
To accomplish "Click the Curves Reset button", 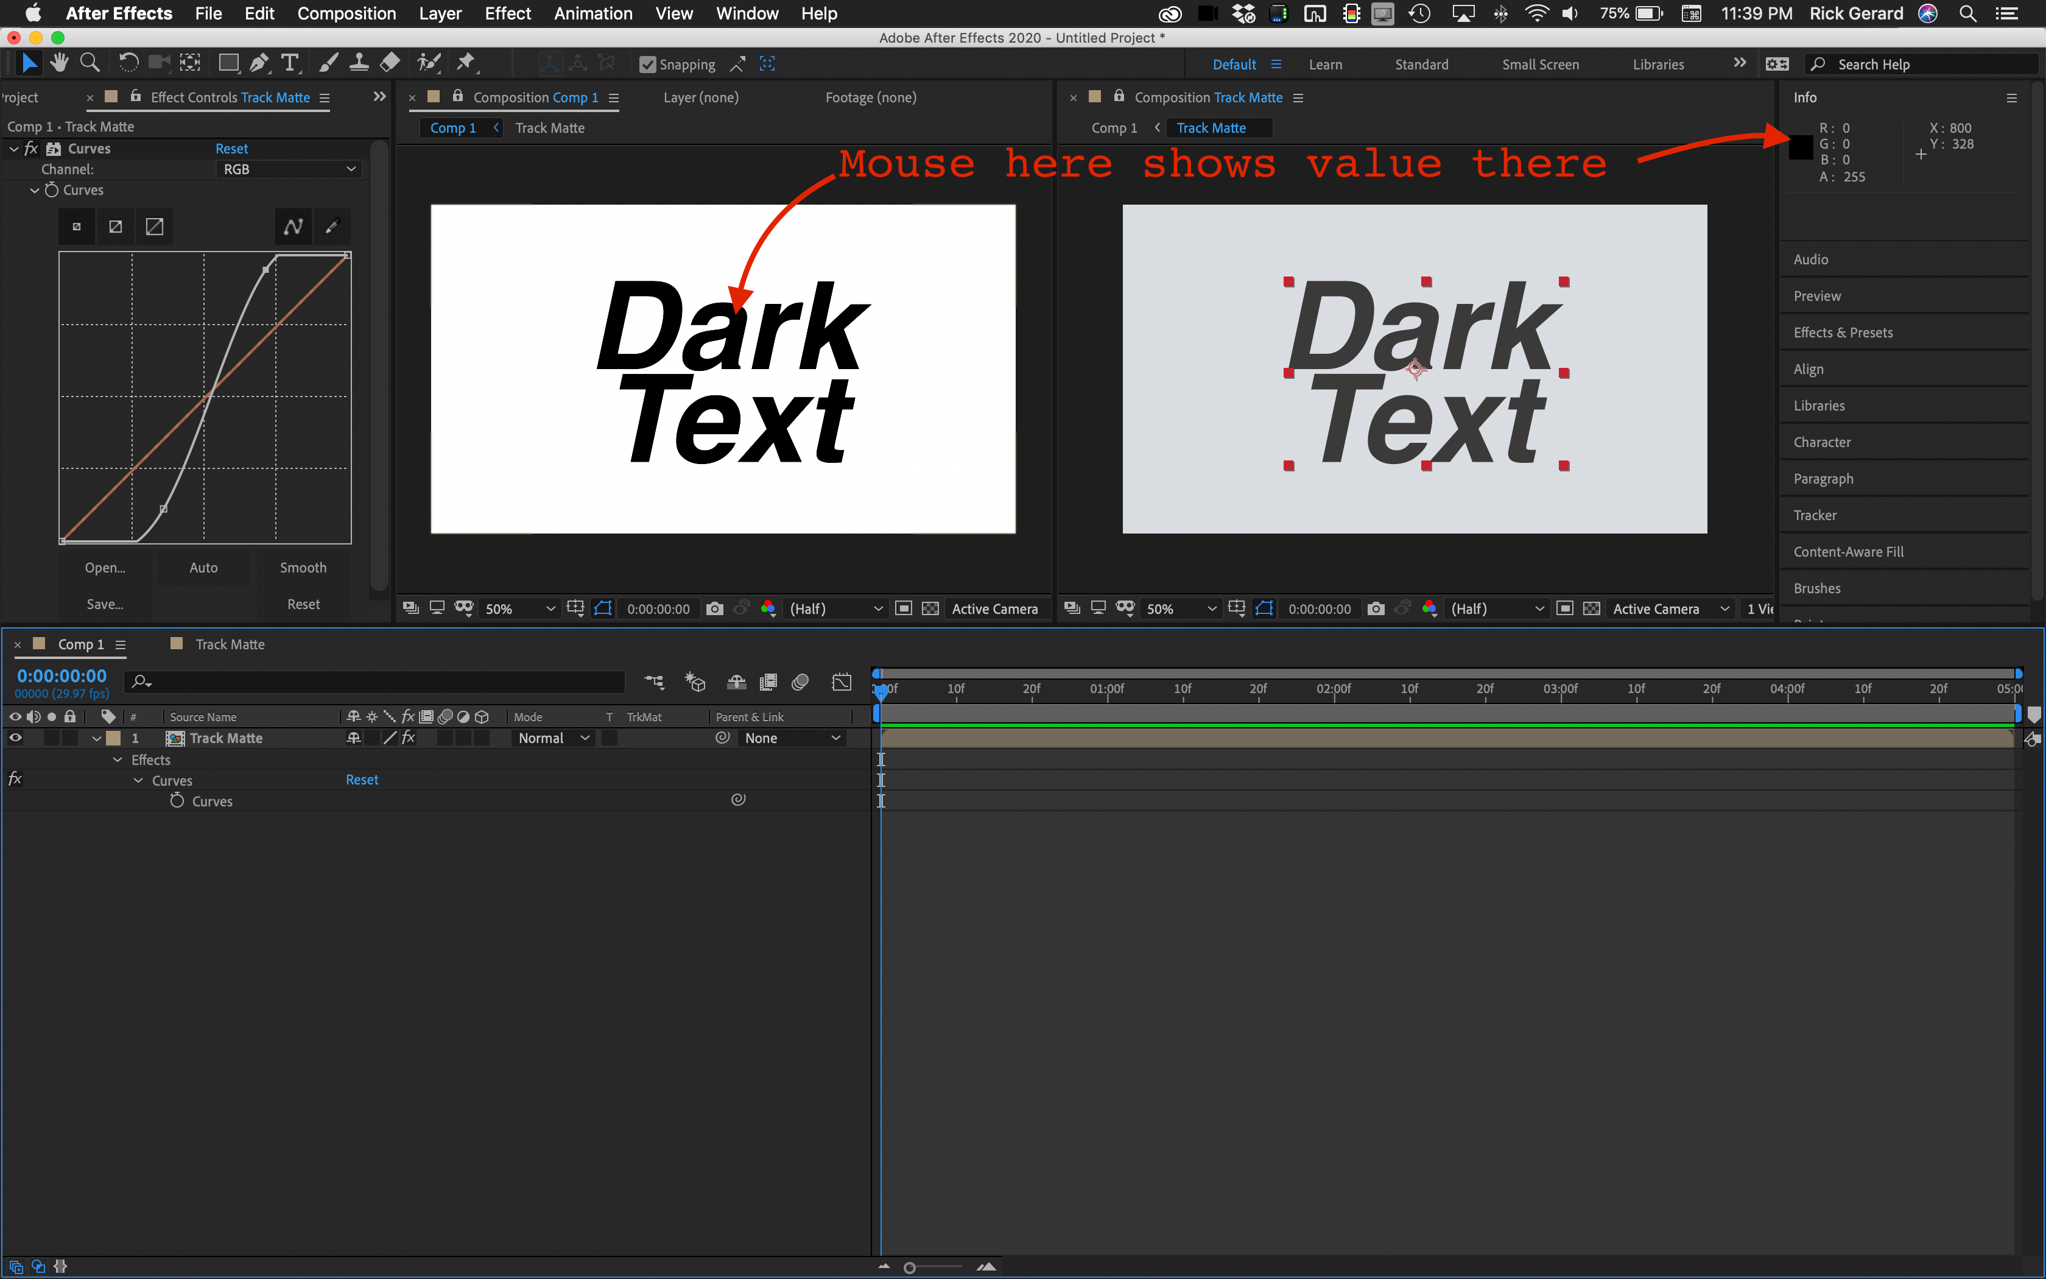I will (231, 148).
